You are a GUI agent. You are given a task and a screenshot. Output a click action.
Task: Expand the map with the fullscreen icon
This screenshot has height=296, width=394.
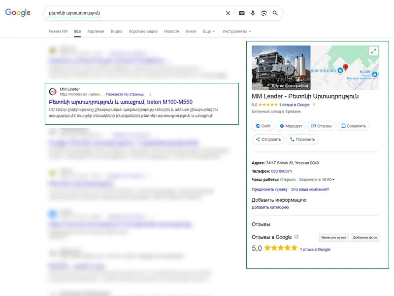click(x=374, y=51)
